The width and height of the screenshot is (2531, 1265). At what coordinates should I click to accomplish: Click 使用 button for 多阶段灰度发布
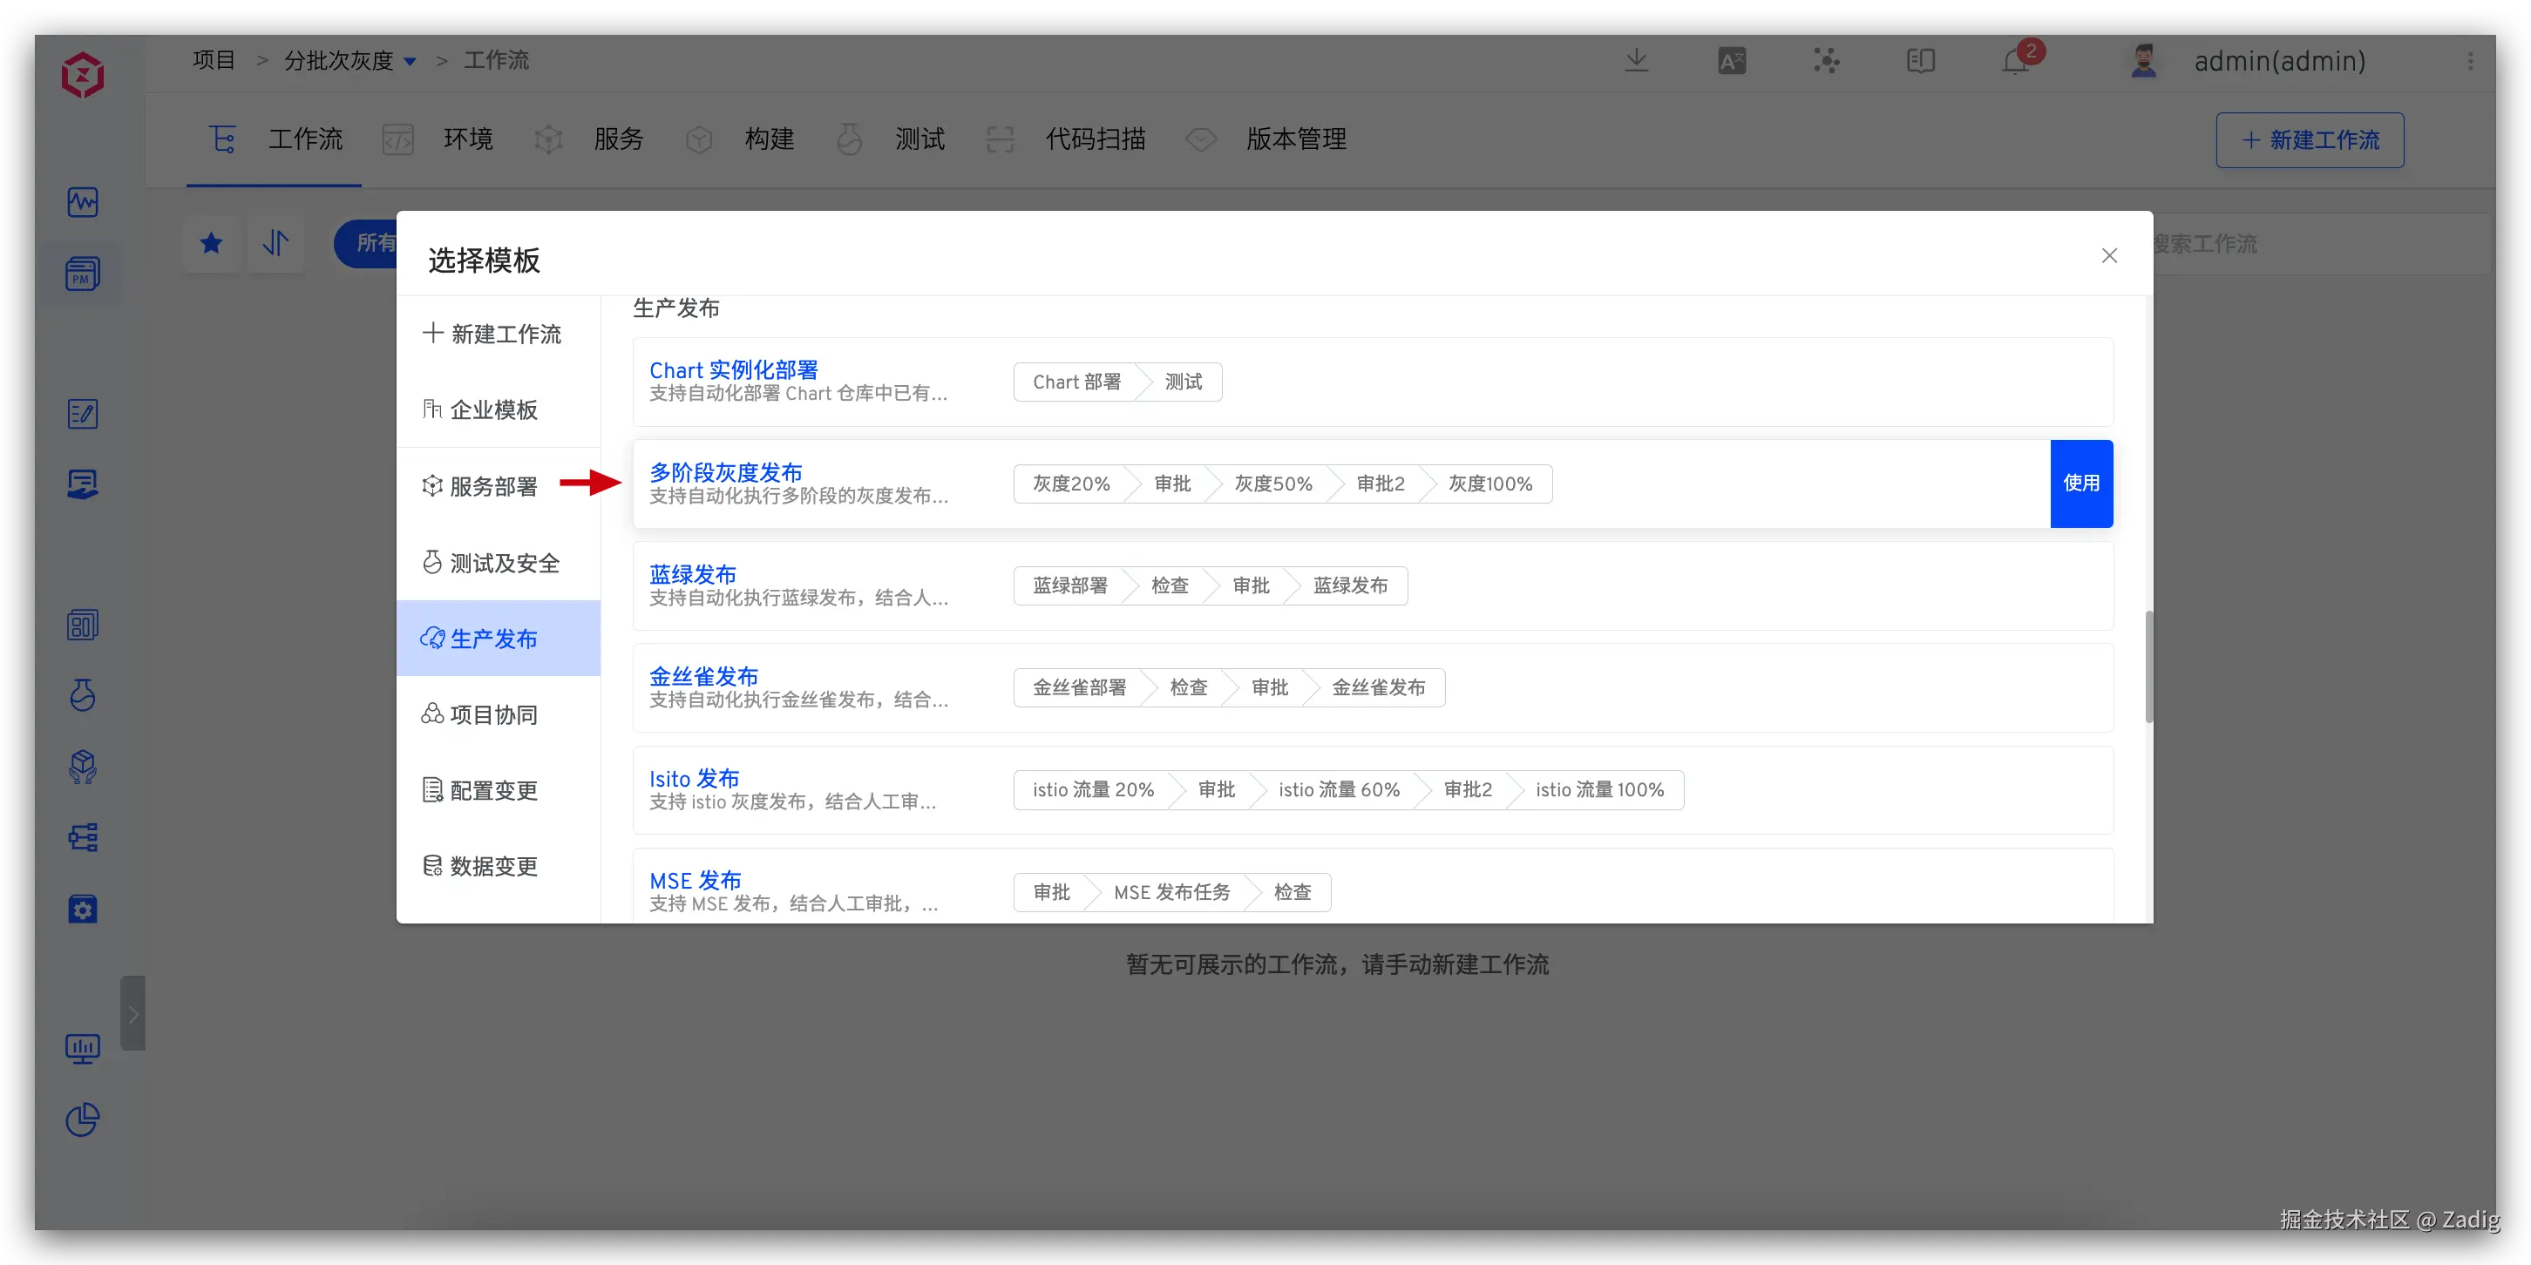point(2080,484)
